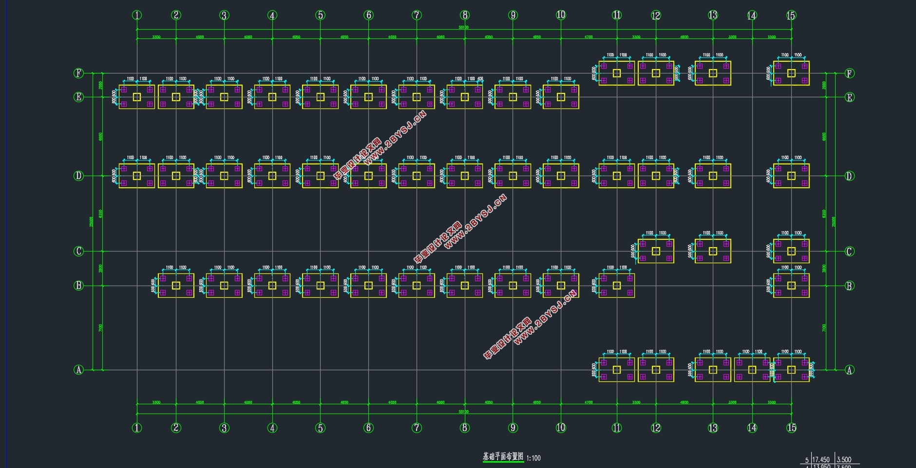Click left-side axis bubble A

click(78, 370)
